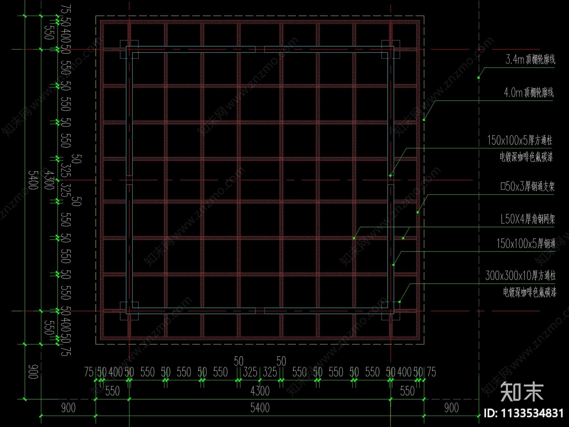The width and height of the screenshot is (569, 427).
Task: Click the '150x100x5厚方通柱' label
Action: coord(520,140)
